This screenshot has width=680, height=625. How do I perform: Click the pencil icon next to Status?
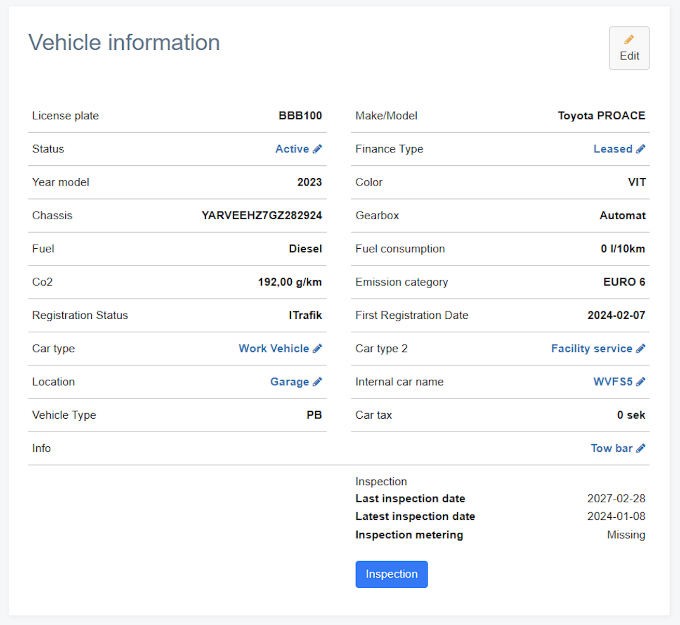pos(318,149)
